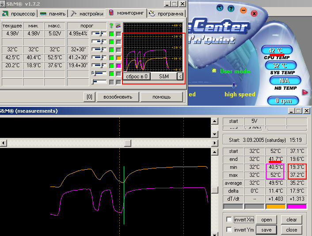Image resolution: width=312 pixels, height=236 pixels.
Task: Enable the invert Ym checkbox
Action: tap(228, 230)
